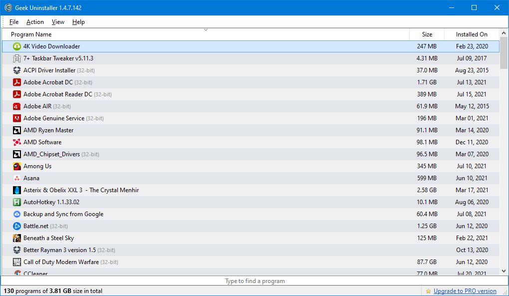Screen dimensions: 509x296
Task: Select the Beneath a Steel Sky icon
Action: pos(17,238)
